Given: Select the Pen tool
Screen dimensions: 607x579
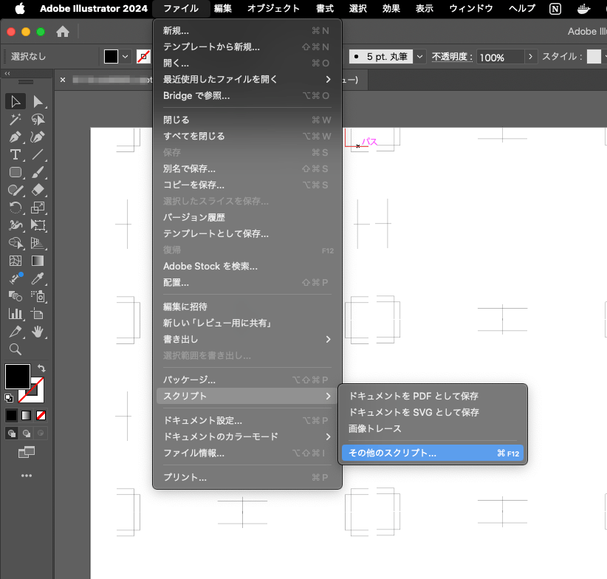Looking at the screenshot, I should (x=16, y=137).
